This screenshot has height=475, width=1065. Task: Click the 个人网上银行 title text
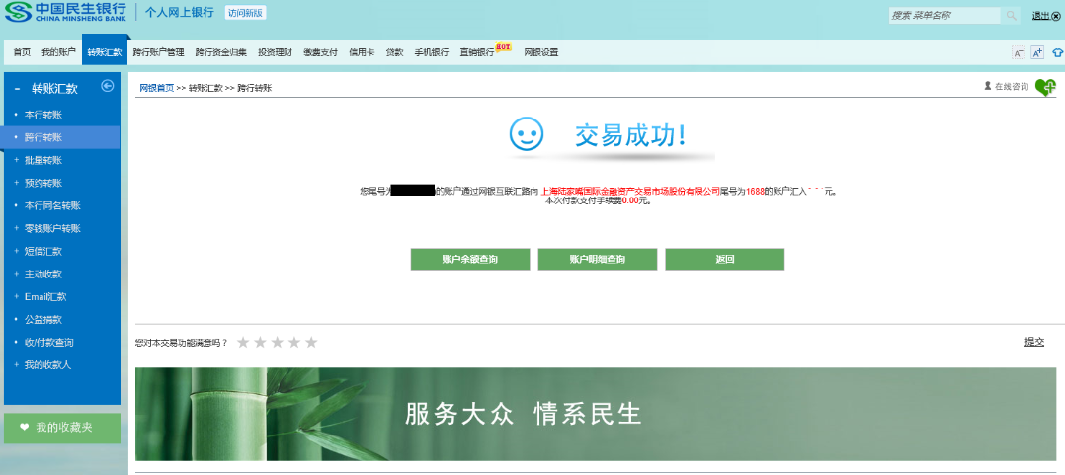[x=180, y=13]
